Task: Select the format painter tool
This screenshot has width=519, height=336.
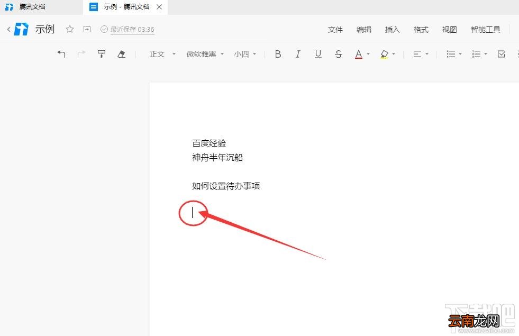Action: pyautogui.click(x=102, y=54)
